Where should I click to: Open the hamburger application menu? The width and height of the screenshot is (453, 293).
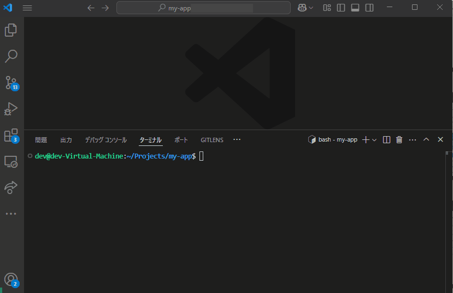pyautogui.click(x=27, y=8)
